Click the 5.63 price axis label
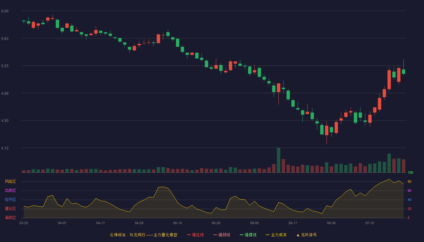 pos(5,39)
